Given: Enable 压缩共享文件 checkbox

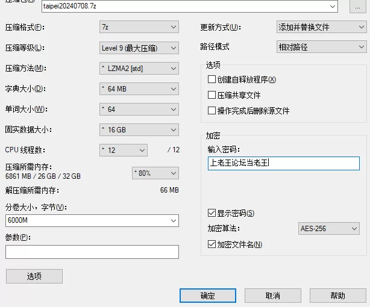Looking at the screenshot, I should pyautogui.click(x=212, y=95).
